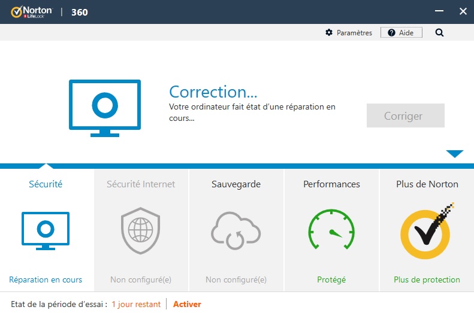Click "Plus de protection" text
The width and height of the screenshot is (474, 313).
[427, 280]
